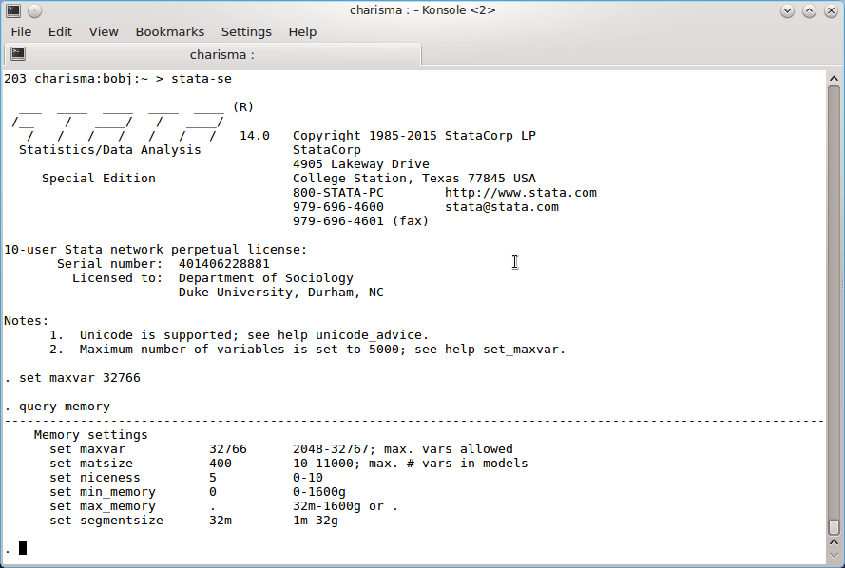Viewport: 845px width, 568px height.
Task: Click the 'set max_memory' row label
Action: point(103,506)
